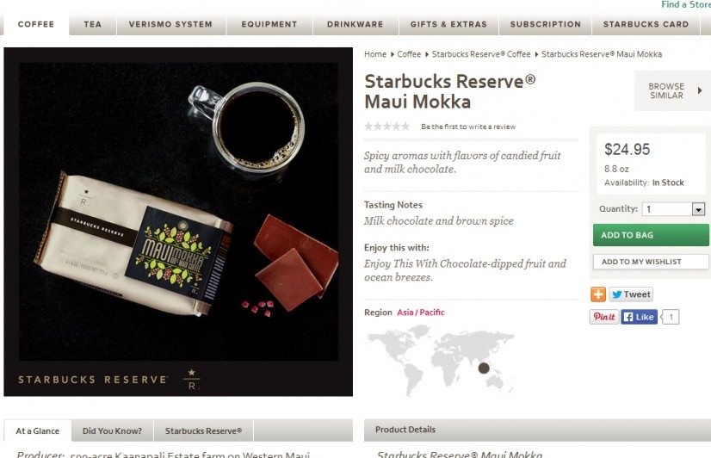Click the region dot on world map

[484, 368]
